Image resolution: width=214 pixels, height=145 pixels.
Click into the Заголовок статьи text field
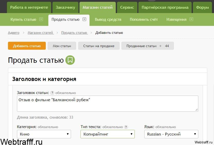coord(108,103)
